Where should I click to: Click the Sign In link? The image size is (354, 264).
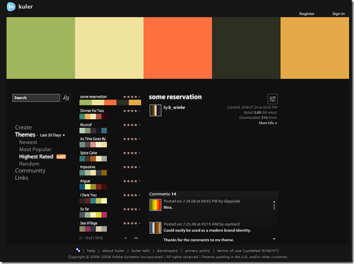coord(338,14)
